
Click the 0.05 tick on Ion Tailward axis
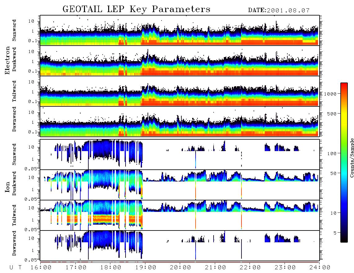pos(31,229)
